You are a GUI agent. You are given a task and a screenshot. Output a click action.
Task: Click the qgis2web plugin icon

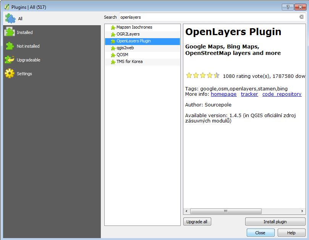coord(113,48)
